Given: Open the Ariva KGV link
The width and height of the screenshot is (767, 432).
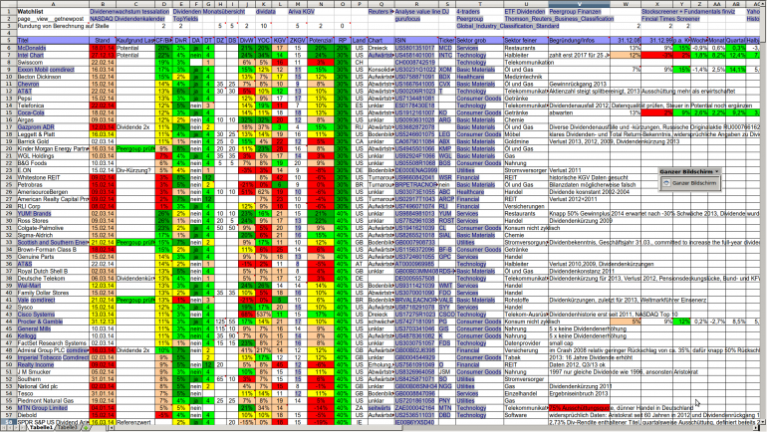Looking at the screenshot, I should point(301,11).
